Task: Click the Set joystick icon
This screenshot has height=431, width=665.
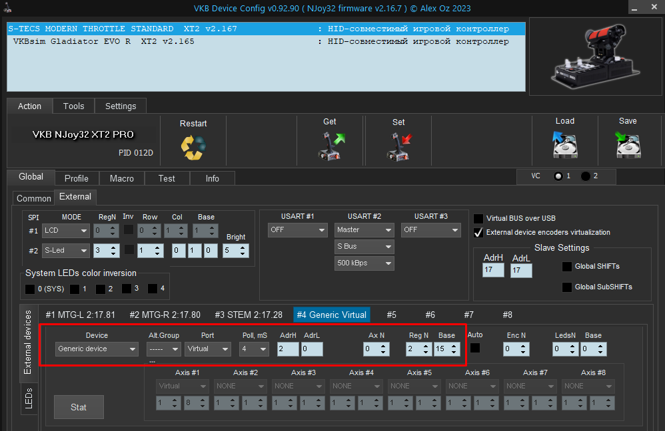Action: pyautogui.click(x=399, y=146)
